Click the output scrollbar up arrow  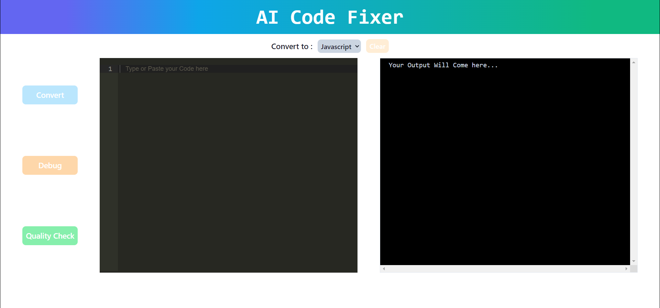pyautogui.click(x=634, y=62)
